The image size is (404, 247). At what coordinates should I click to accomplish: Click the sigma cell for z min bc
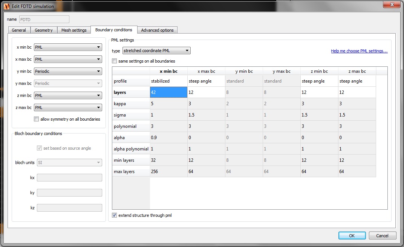(319, 115)
